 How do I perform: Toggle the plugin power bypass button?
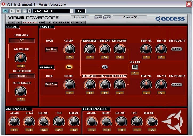5,11
